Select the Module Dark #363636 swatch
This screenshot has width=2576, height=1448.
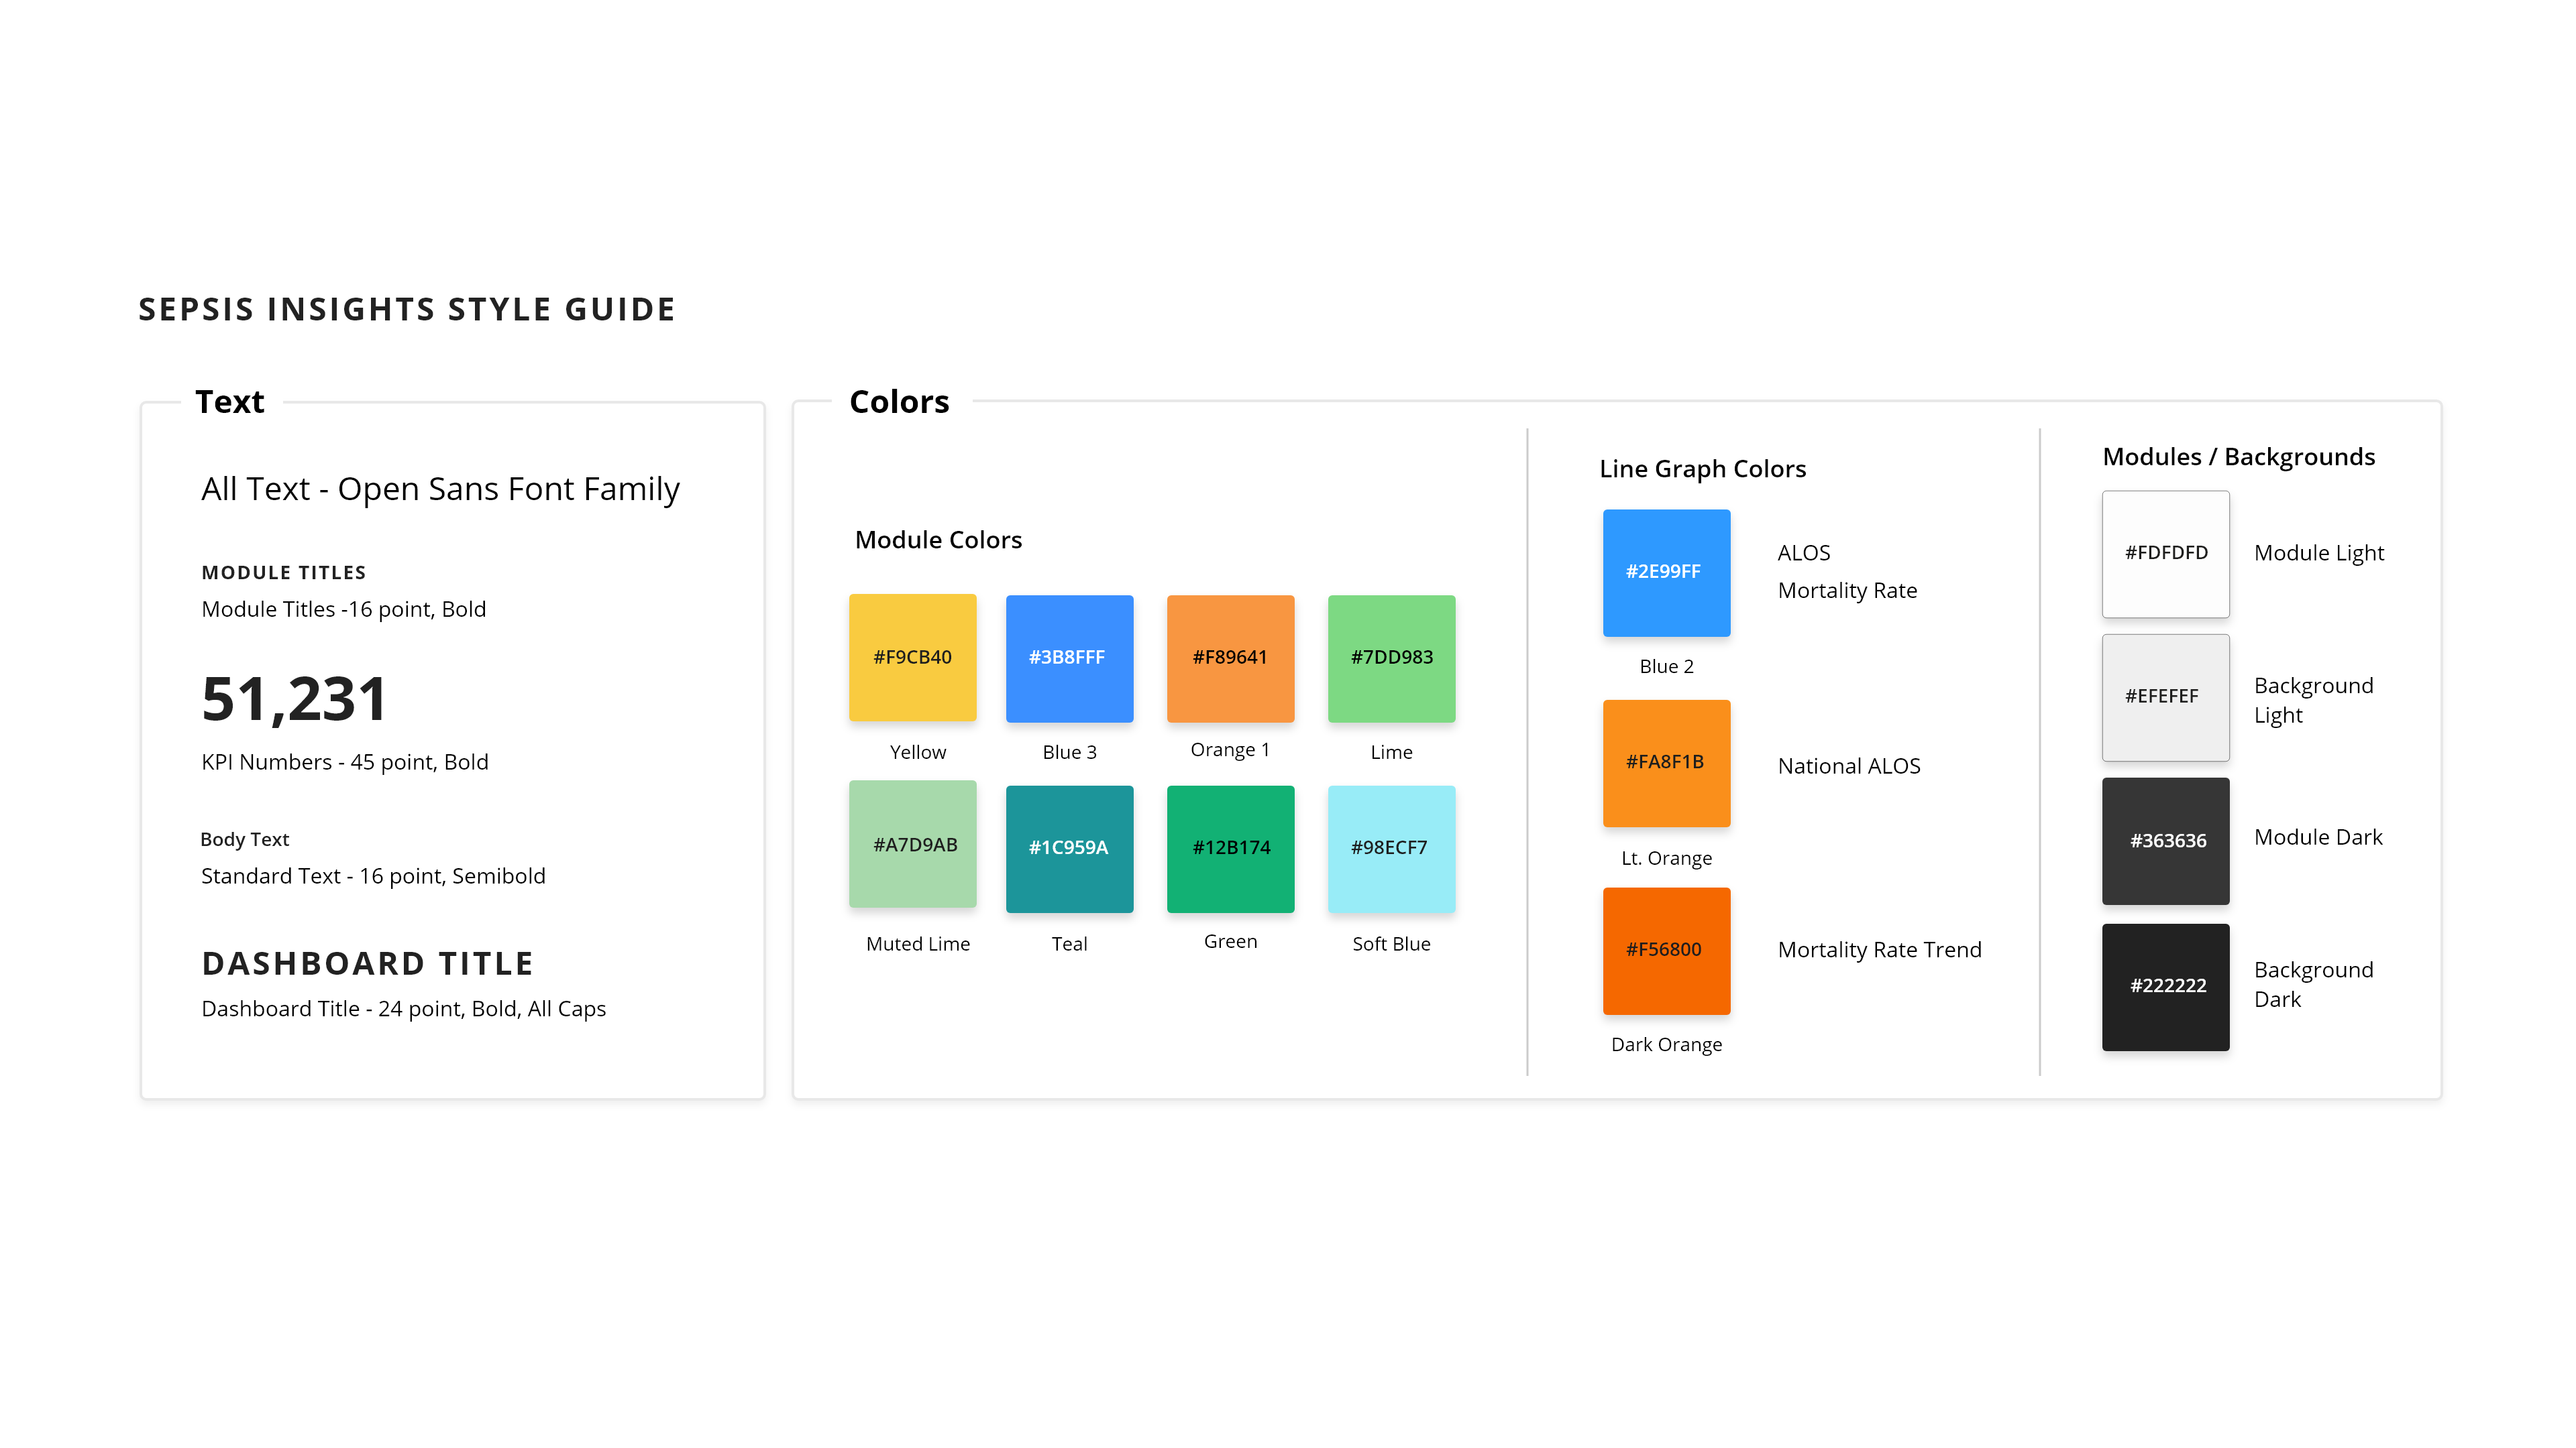point(2165,841)
